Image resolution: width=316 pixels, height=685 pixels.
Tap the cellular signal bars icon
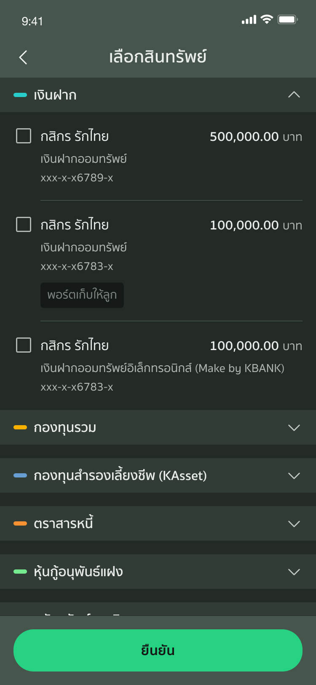click(x=249, y=20)
